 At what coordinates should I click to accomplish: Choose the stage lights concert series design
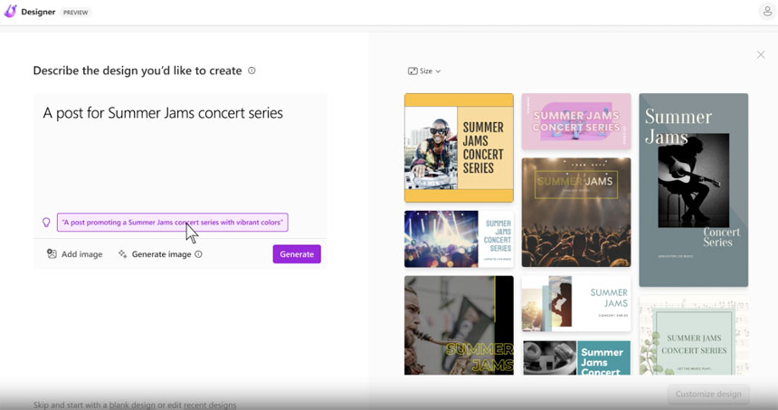click(459, 239)
